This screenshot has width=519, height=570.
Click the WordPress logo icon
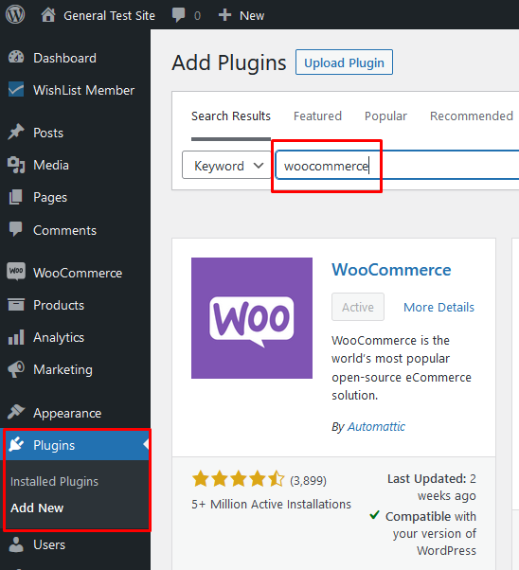[x=15, y=15]
